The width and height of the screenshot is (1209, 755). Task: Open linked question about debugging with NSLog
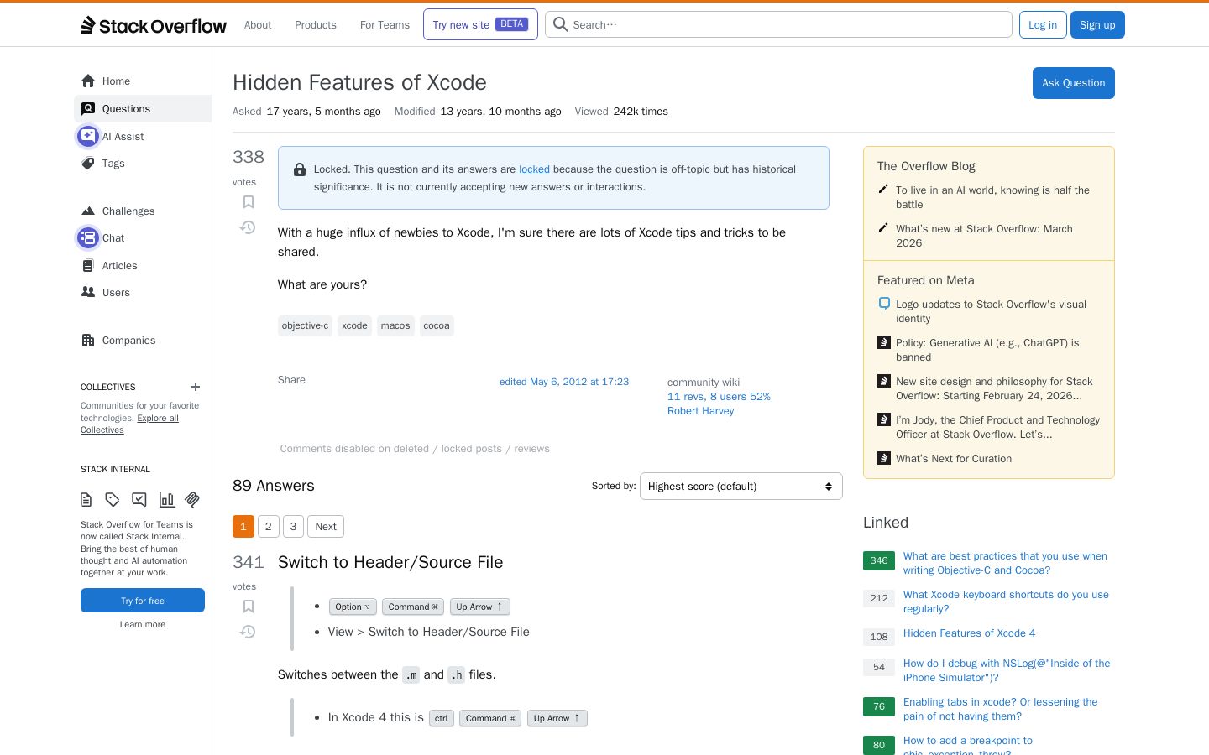point(1007,670)
